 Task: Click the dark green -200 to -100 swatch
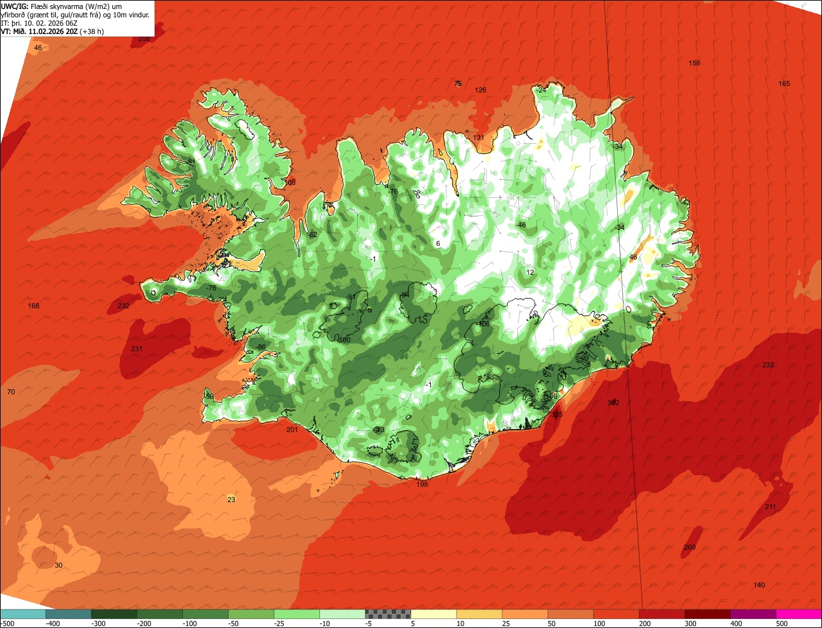[x=159, y=614]
